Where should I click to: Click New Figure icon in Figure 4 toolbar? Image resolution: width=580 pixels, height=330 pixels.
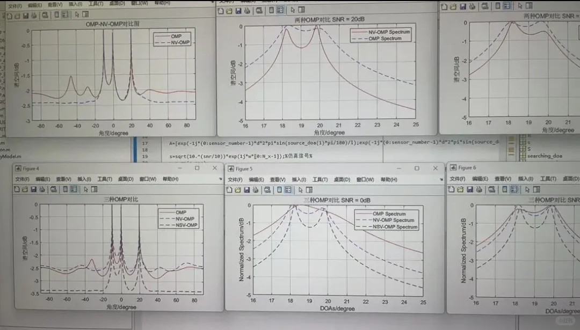(17, 189)
